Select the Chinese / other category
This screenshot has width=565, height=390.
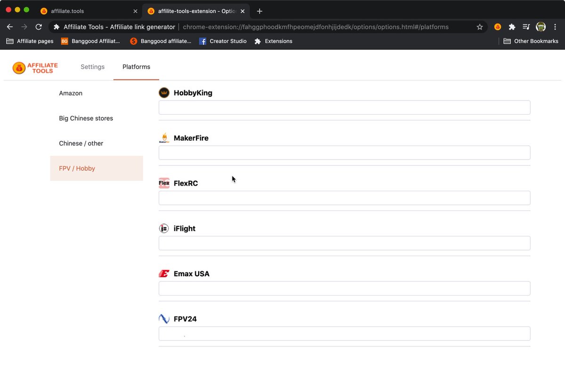click(97, 143)
